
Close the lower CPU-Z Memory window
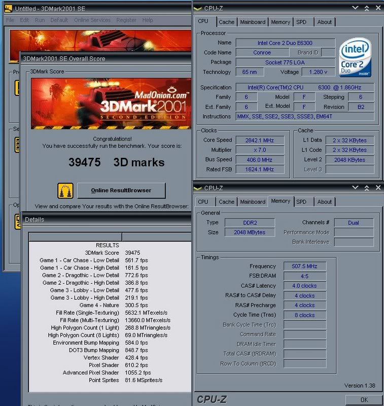coord(378,187)
